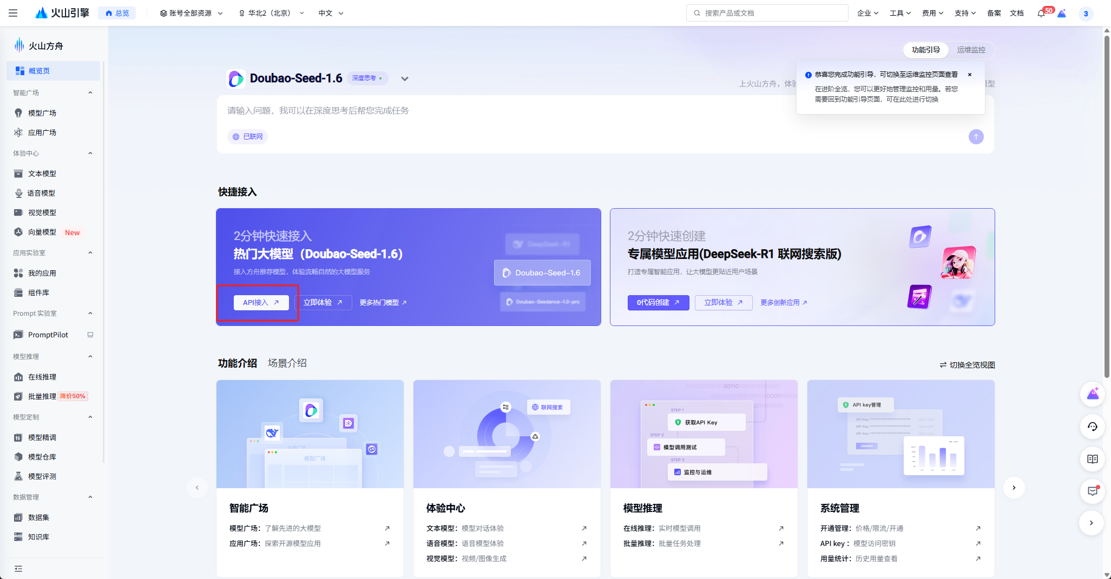1111x579 pixels.
Task: Click the page vertical scrollbar
Action: pyautogui.click(x=1107, y=205)
